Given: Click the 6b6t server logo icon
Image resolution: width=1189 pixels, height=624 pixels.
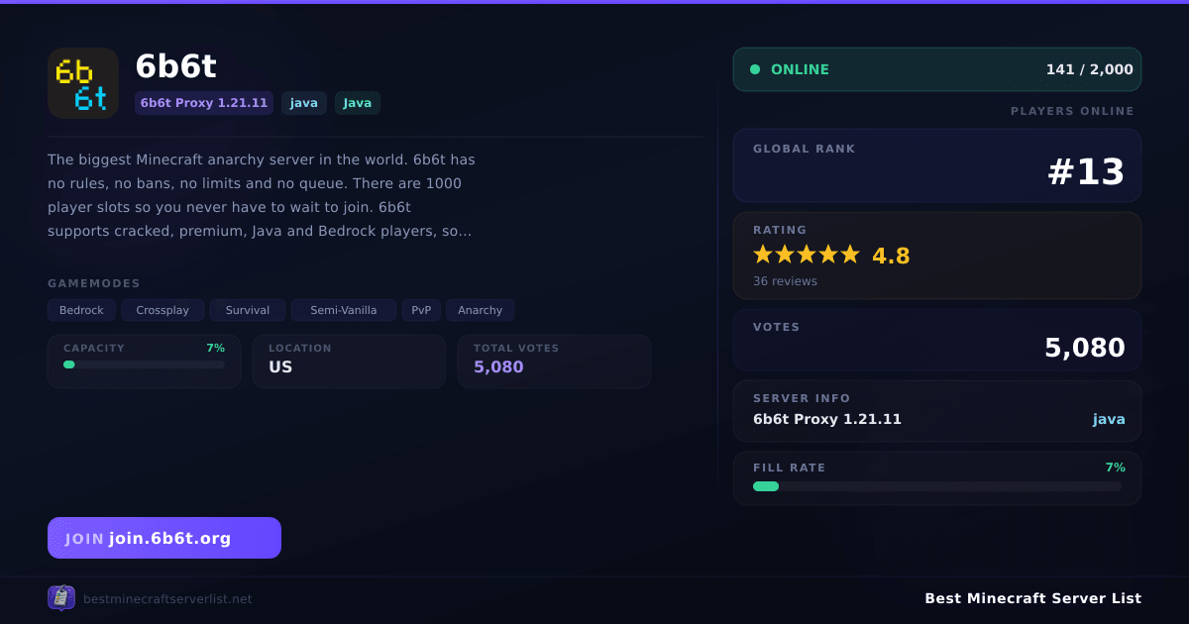Looking at the screenshot, I should pyautogui.click(x=83, y=83).
